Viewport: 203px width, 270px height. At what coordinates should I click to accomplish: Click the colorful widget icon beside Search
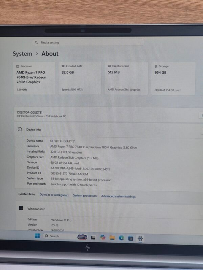[x=82, y=237]
